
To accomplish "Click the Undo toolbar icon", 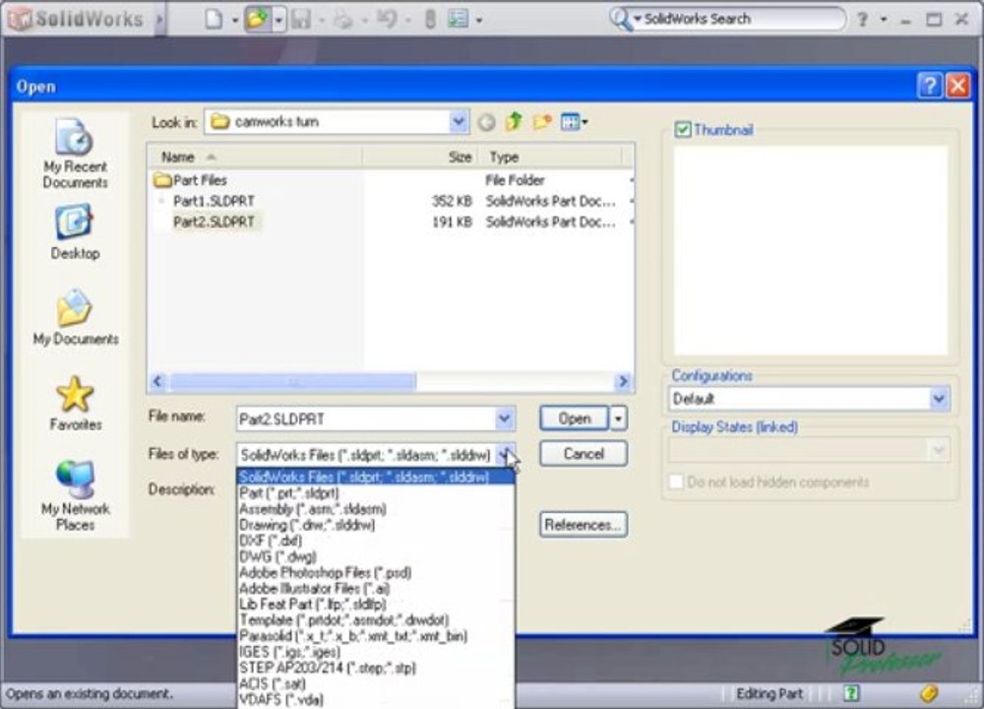I will 386,20.
